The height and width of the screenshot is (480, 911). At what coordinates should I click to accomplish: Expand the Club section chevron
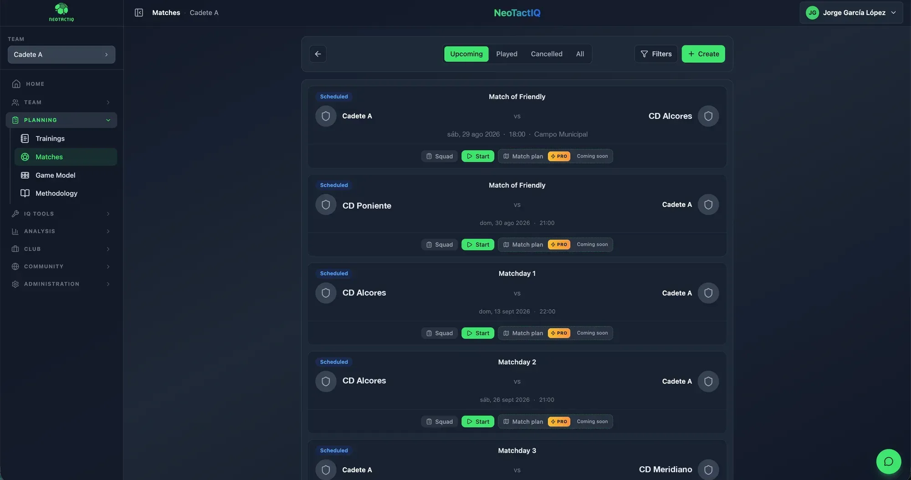point(108,249)
